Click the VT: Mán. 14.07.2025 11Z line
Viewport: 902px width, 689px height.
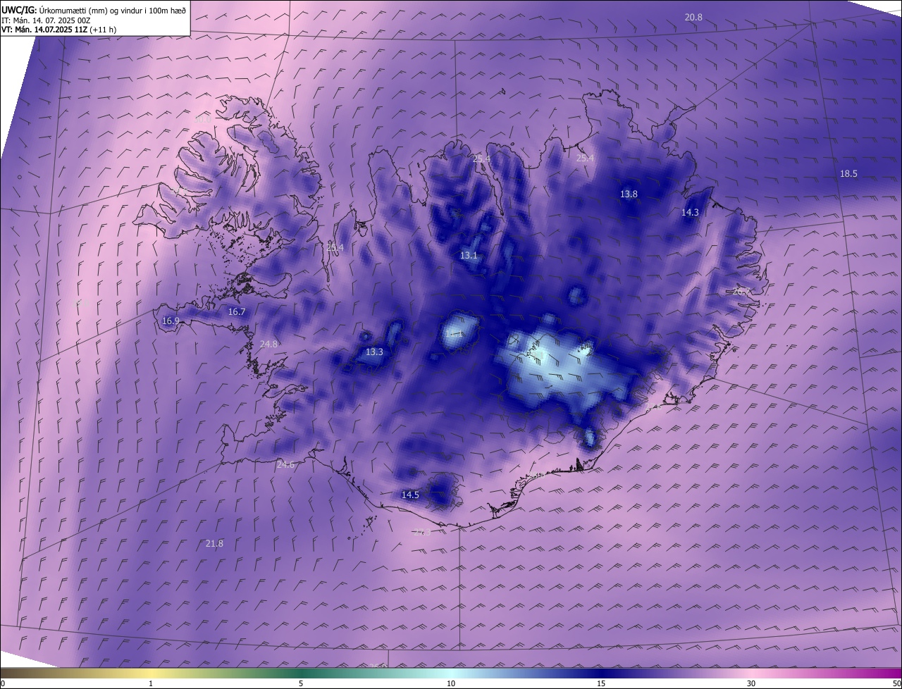tap(59, 30)
